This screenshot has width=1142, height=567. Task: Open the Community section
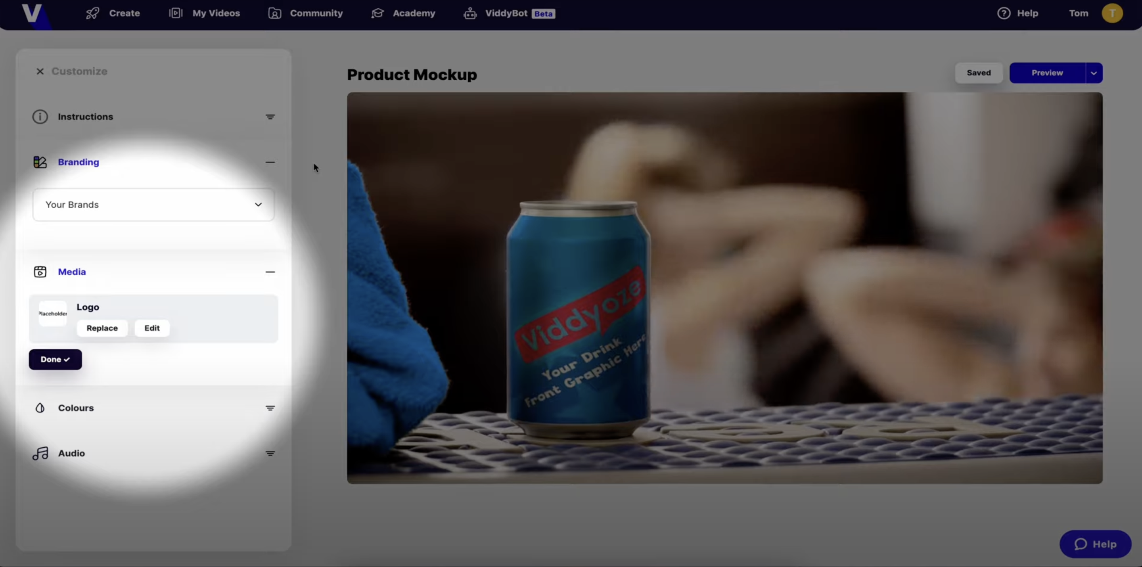[305, 13]
